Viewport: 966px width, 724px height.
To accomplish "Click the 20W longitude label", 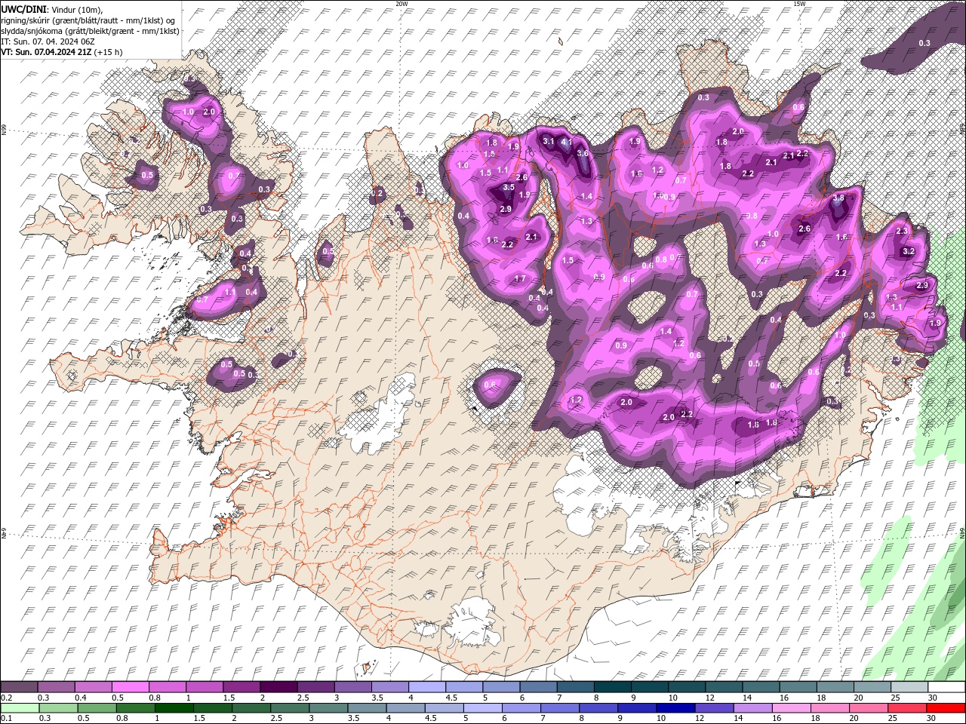I will [x=401, y=3].
